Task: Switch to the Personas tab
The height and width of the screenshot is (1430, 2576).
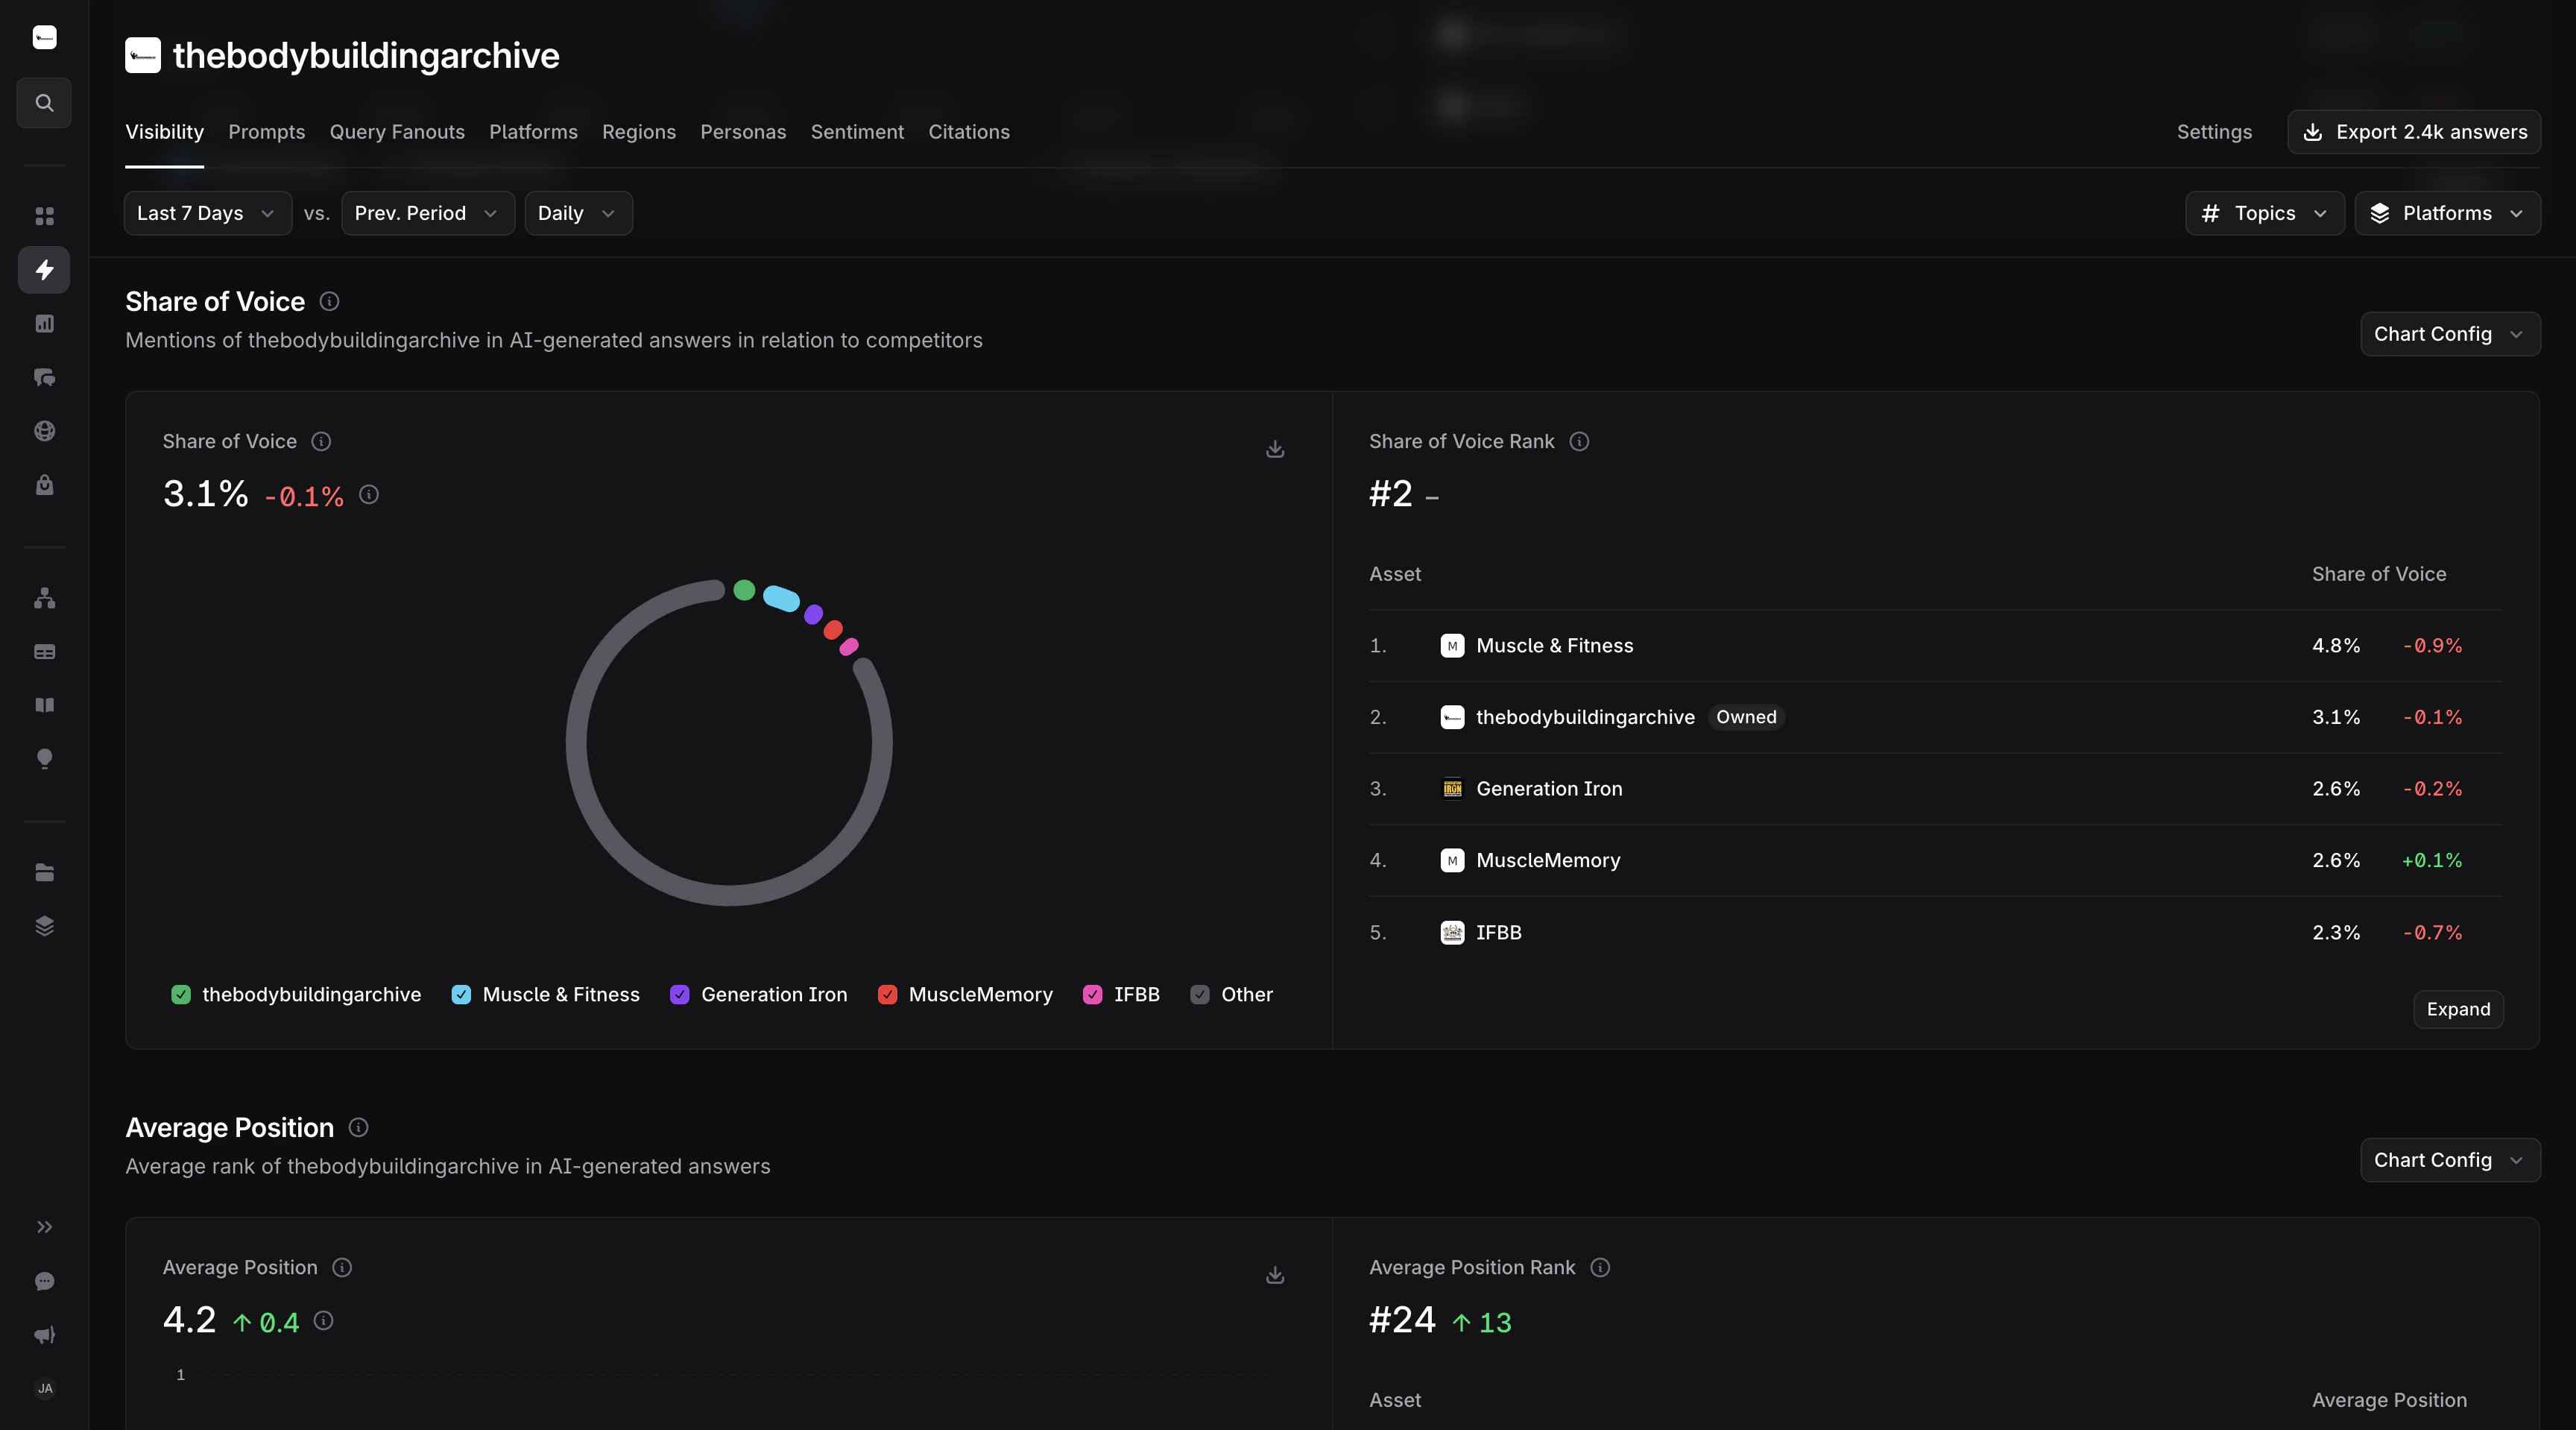Action: [743, 132]
